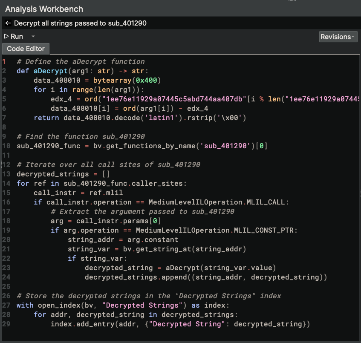This screenshot has height=343, width=361.
Task: Click the key string '1ee76e11929a07445c5abd744aa407db'
Action: coord(174,99)
